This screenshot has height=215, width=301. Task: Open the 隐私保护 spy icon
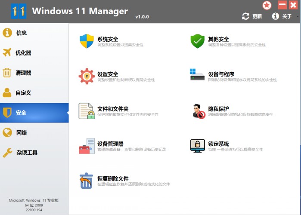pos(197,111)
